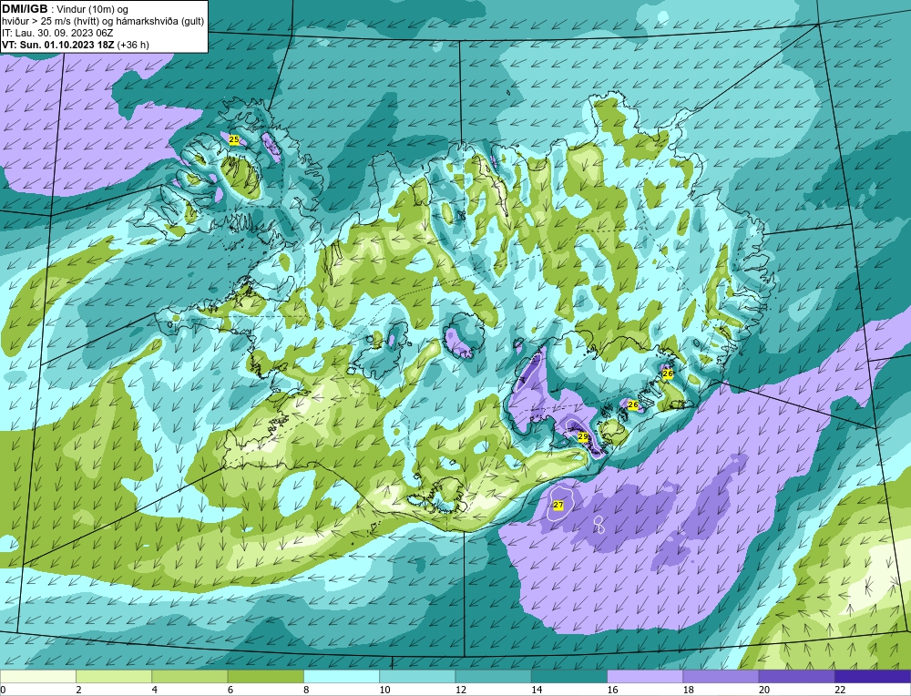Select the yellow 29 maximum gust label
The image size is (911, 696).
[583, 436]
